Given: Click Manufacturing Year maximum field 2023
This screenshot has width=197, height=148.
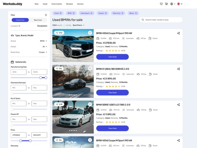Looking at the screenshot, I should coord(39,72).
